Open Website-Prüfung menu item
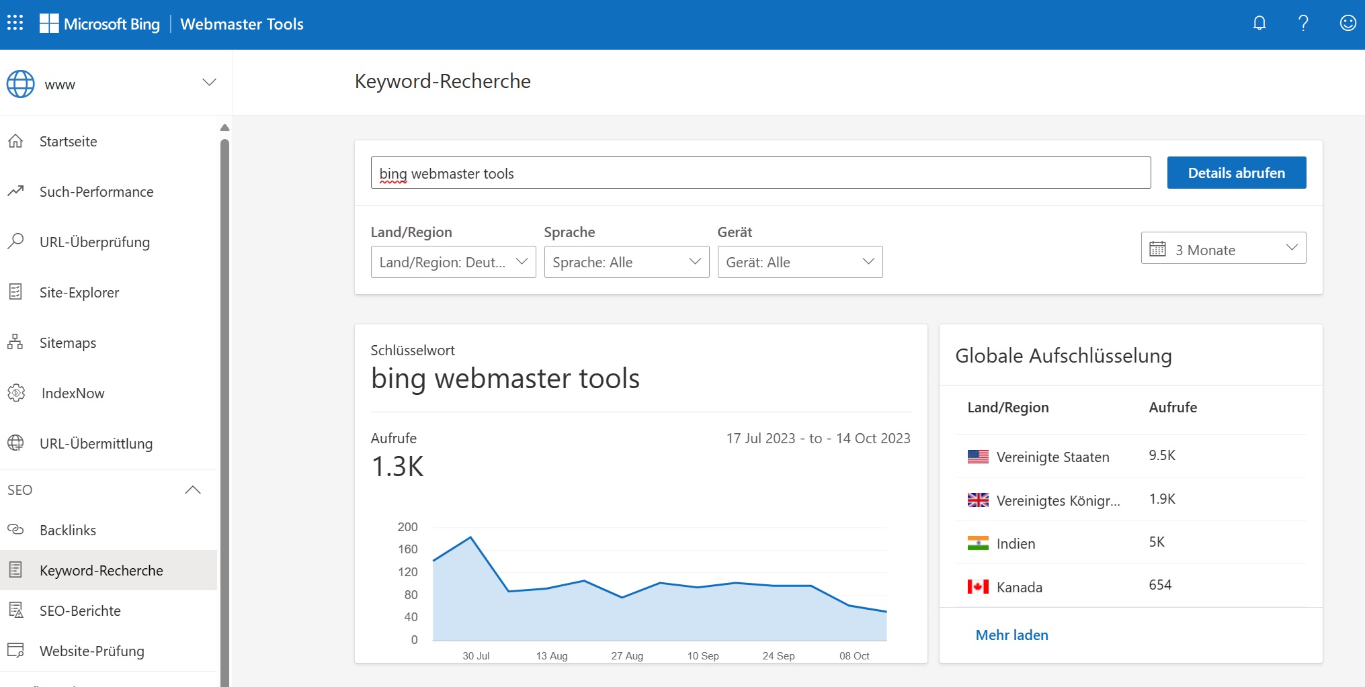1365x687 pixels. [108, 651]
